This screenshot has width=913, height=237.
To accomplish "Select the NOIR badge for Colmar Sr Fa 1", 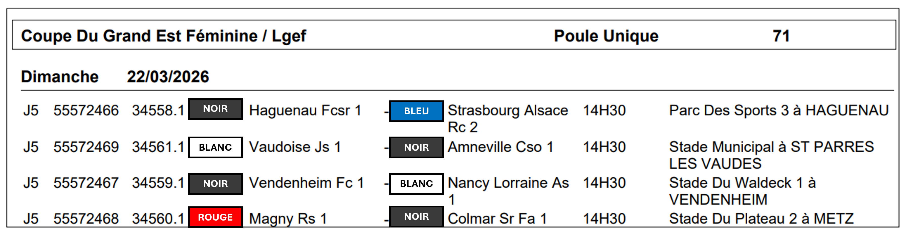I will [416, 217].
